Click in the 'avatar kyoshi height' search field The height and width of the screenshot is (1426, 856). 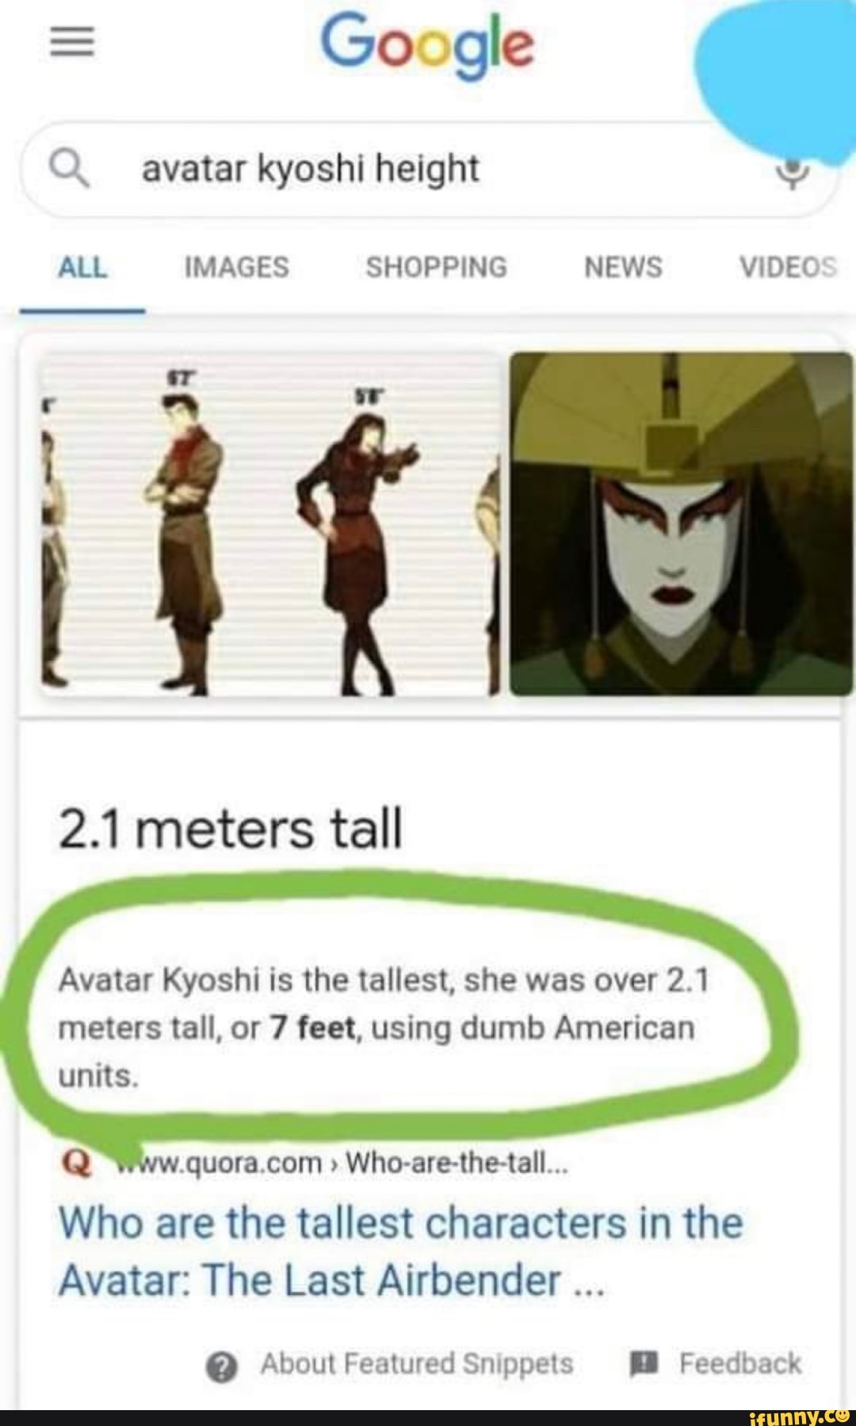coord(428,170)
